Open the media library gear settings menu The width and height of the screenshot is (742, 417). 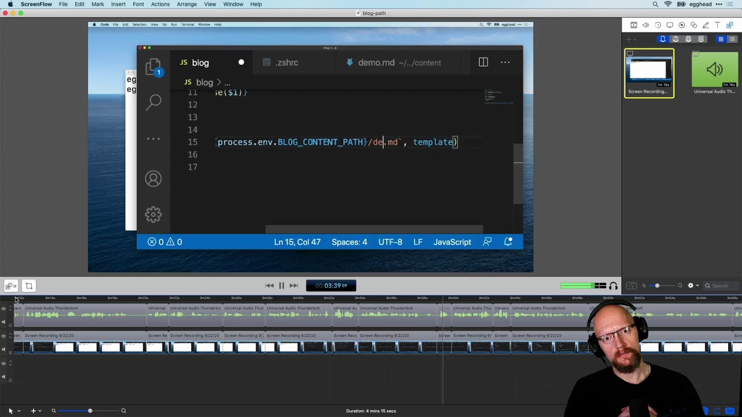pos(693,286)
